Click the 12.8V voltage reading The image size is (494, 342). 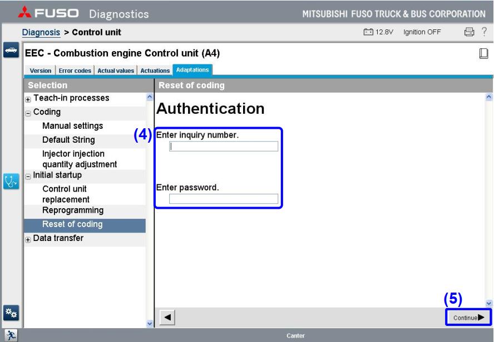384,32
